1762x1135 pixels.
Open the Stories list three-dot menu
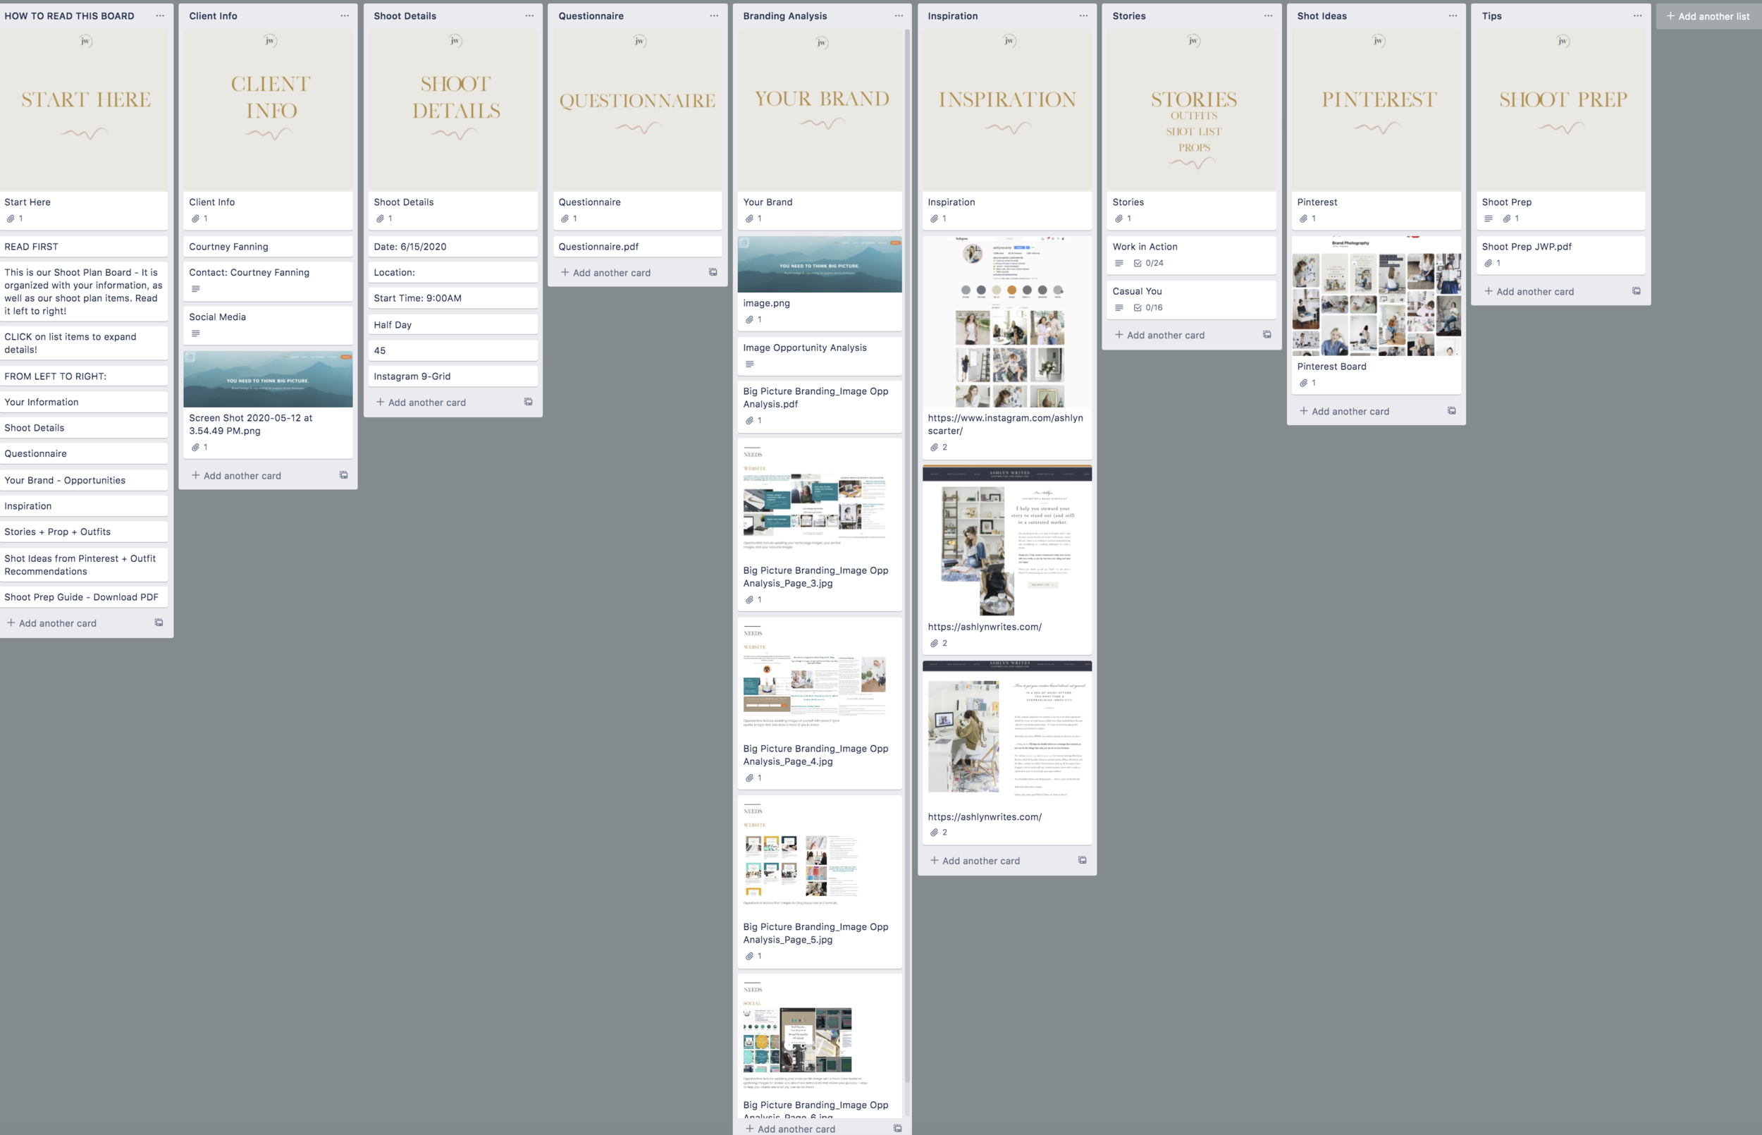(x=1268, y=16)
